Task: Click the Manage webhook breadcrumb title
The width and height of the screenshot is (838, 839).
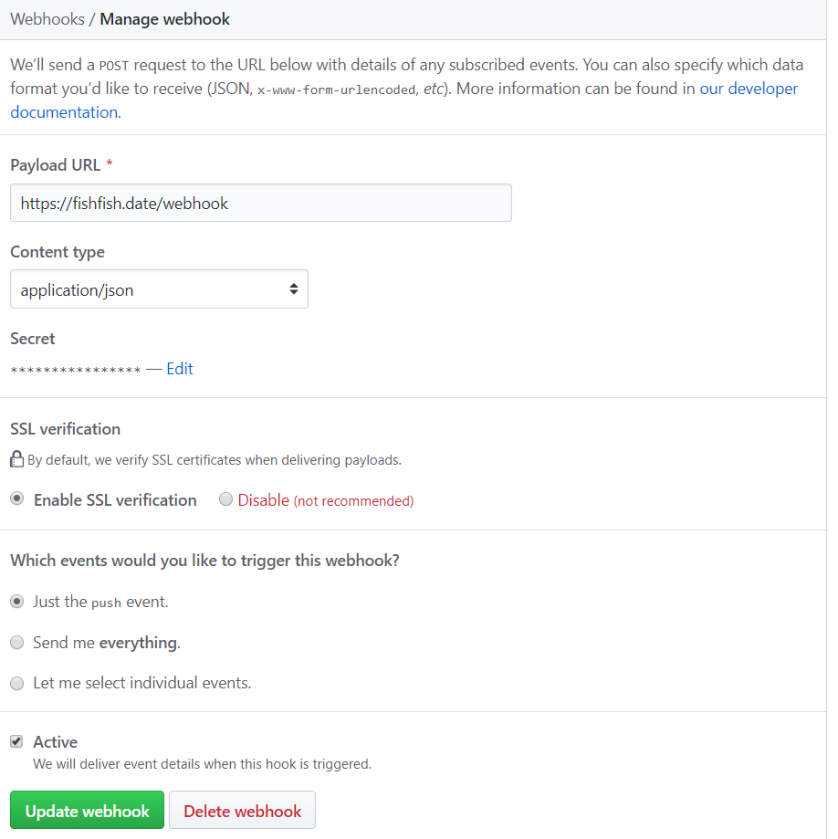Action: [x=165, y=19]
